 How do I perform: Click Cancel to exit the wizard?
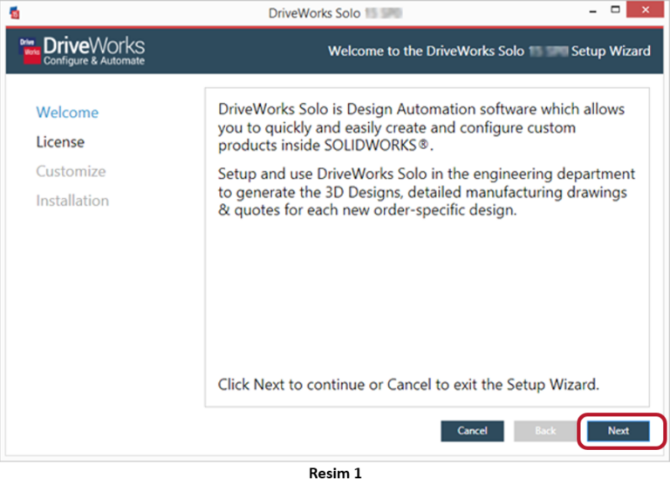click(x=472, y=431)
